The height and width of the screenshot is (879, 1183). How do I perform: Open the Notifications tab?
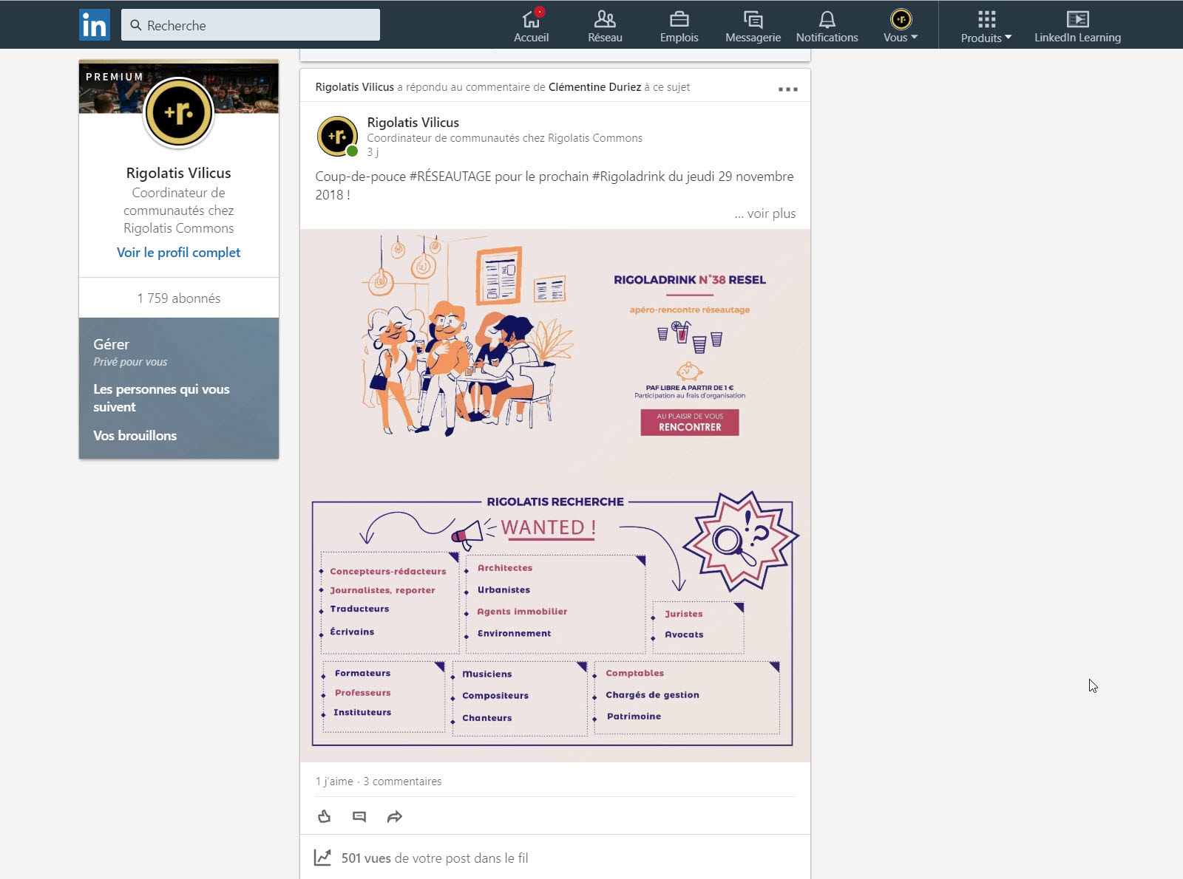[x=827, y=26]
